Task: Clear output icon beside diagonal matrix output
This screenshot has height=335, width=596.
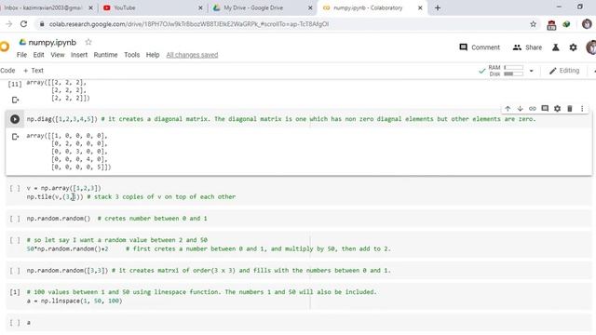Action: click(15, 137)
